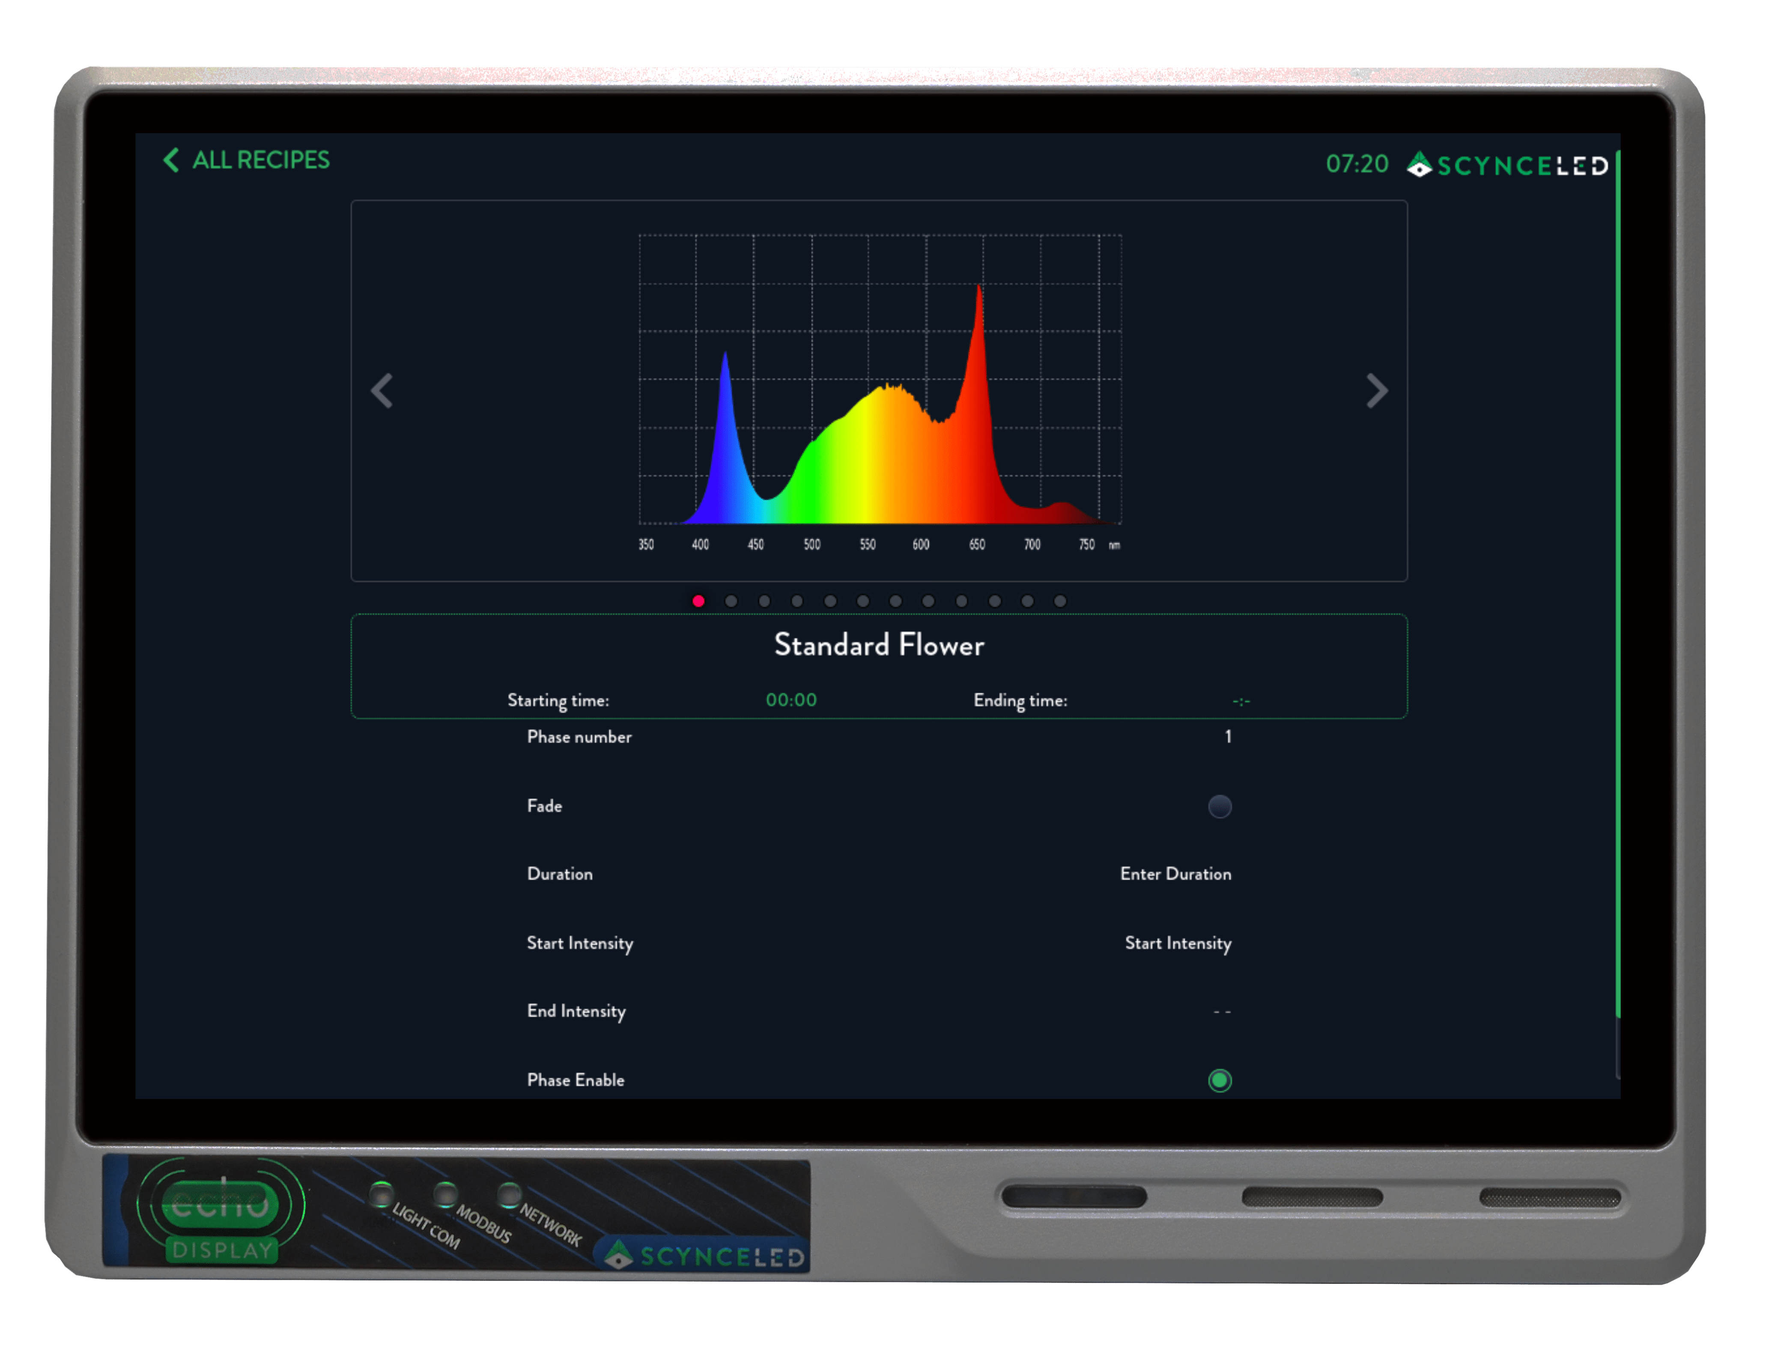This screenshot has width=1781, height=1369.
Task: Click the Phase number label
Action: [x=579, y=738]
